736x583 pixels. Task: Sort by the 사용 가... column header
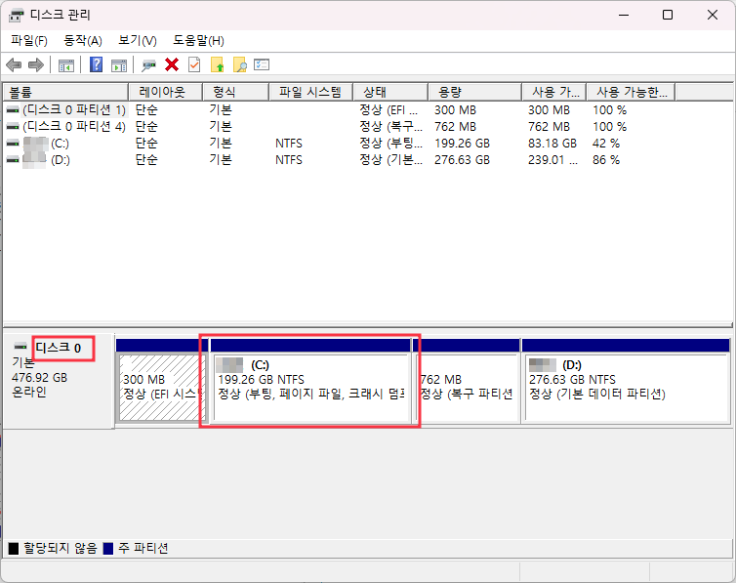coord(554,92)
